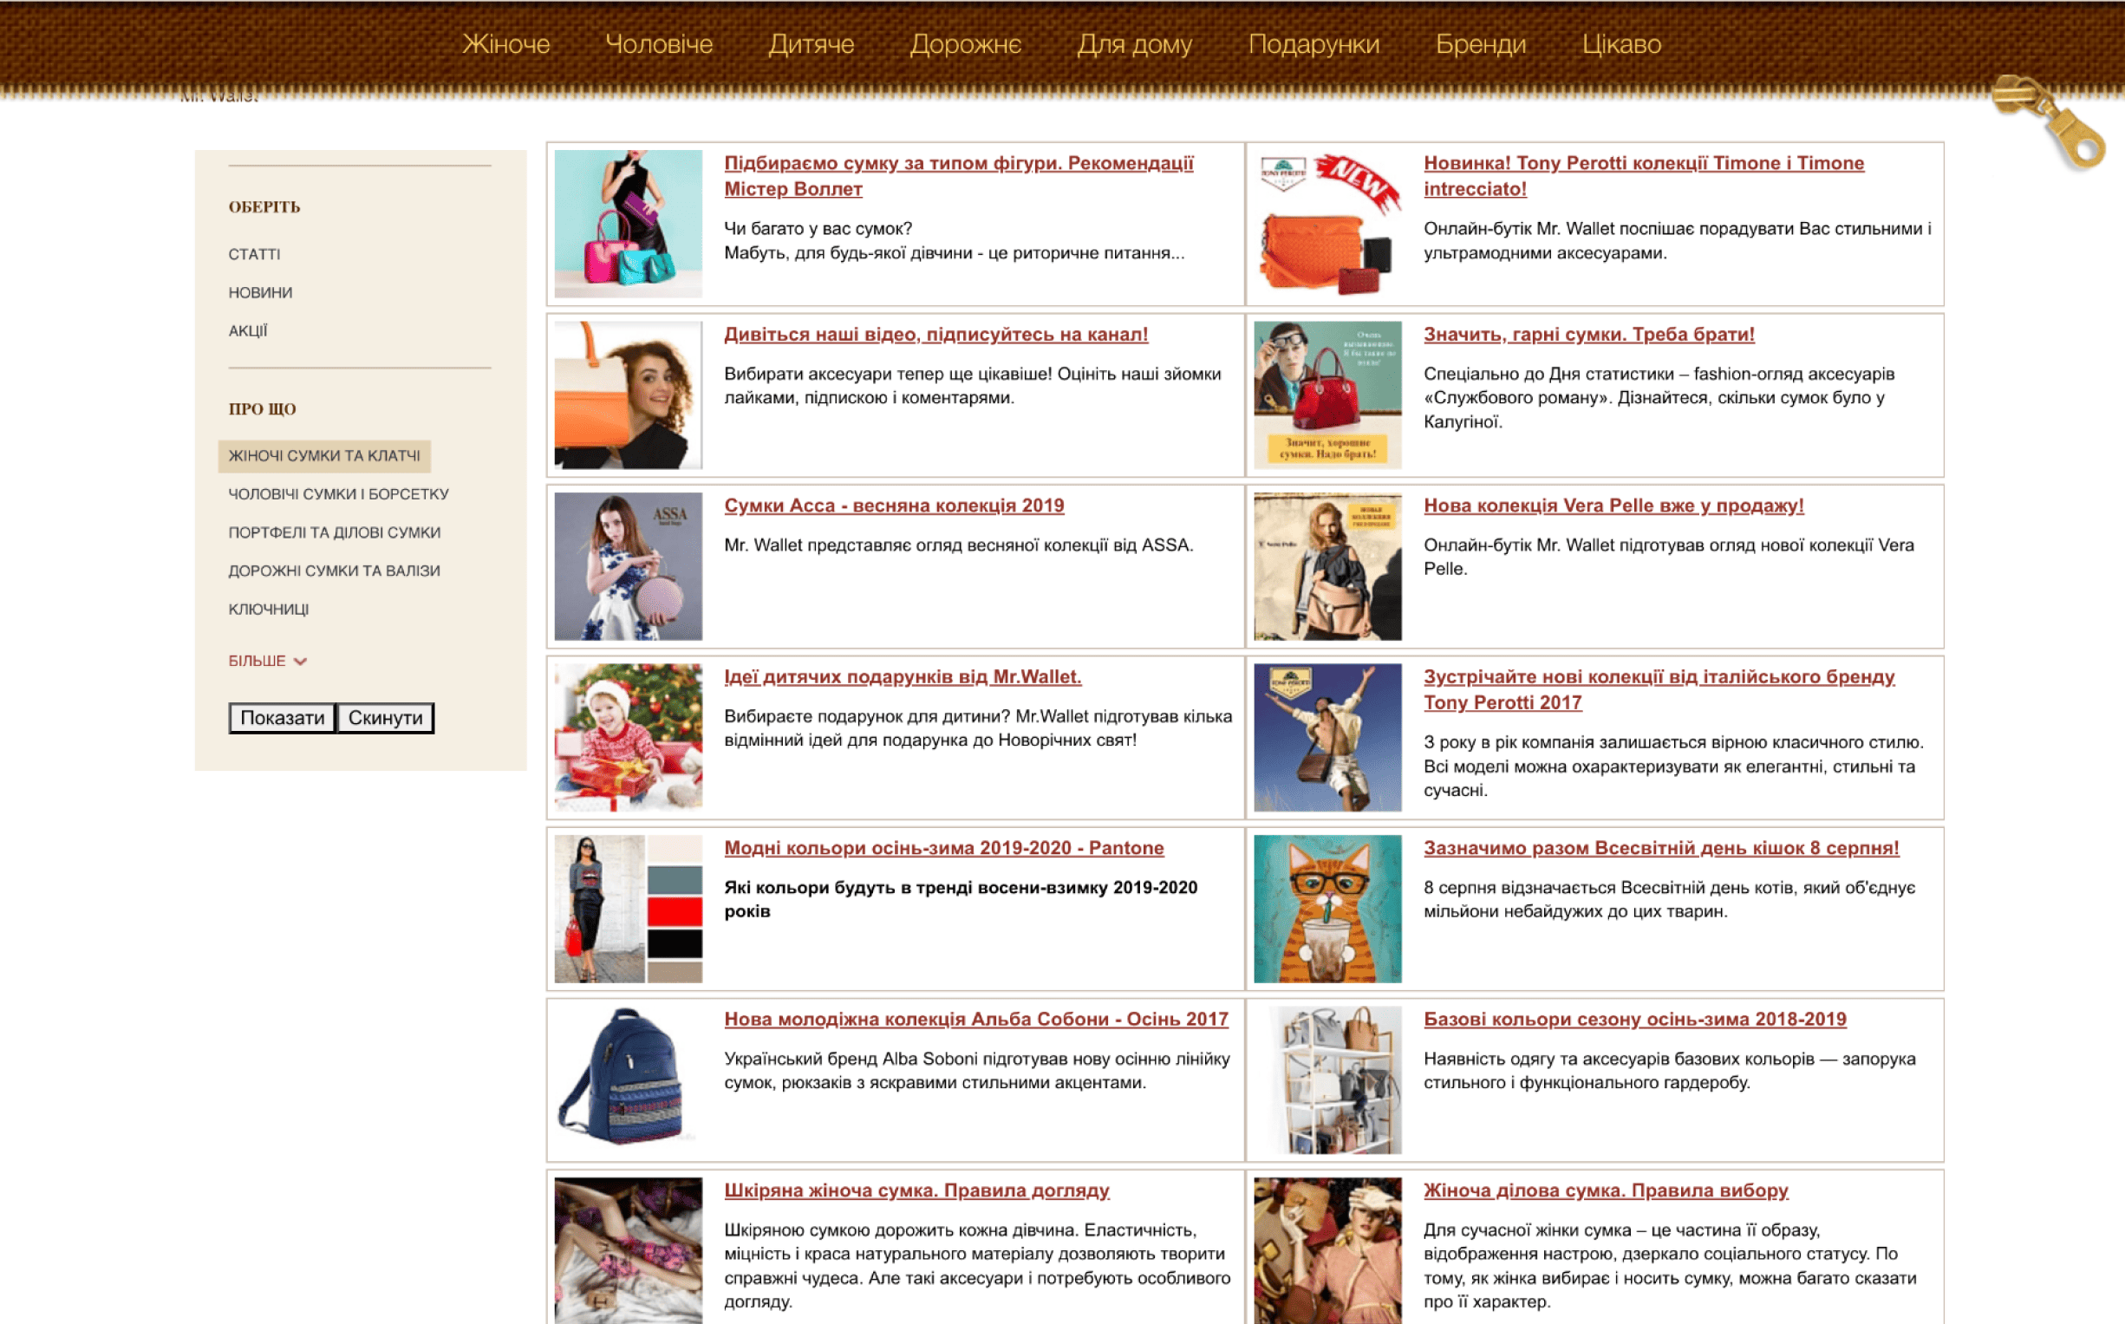Open Базові кольори сезону осінь-зима 2018-2019 link
2125x1324 pixels.
(x=1633, y=1020)
